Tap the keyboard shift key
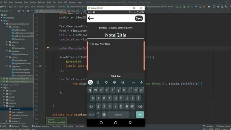Image resolution: width=231 pixels, height=130 pixels. click(91, 106)
